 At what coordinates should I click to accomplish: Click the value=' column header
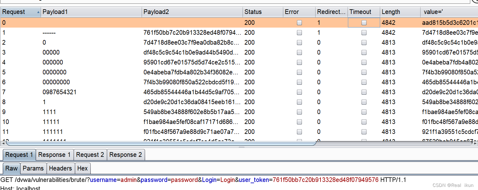tap(449, 12)
